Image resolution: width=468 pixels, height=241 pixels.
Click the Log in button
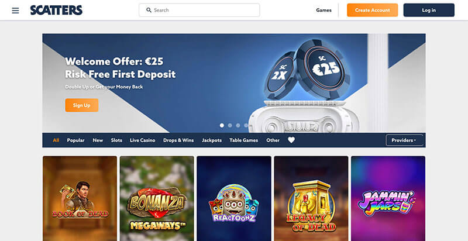(429, 10)
